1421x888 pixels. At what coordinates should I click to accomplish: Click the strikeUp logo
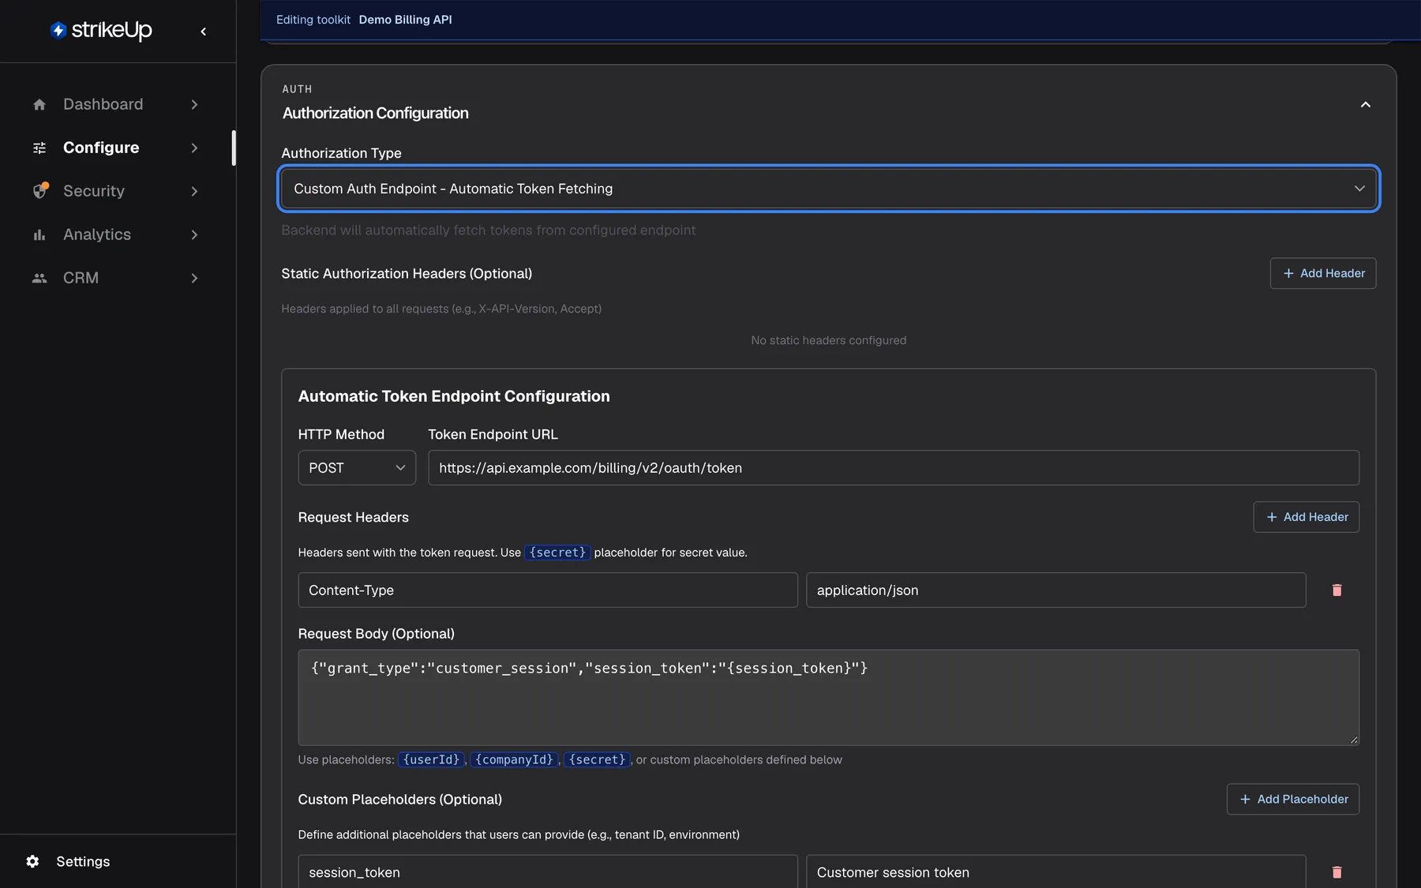coord(101,30)
